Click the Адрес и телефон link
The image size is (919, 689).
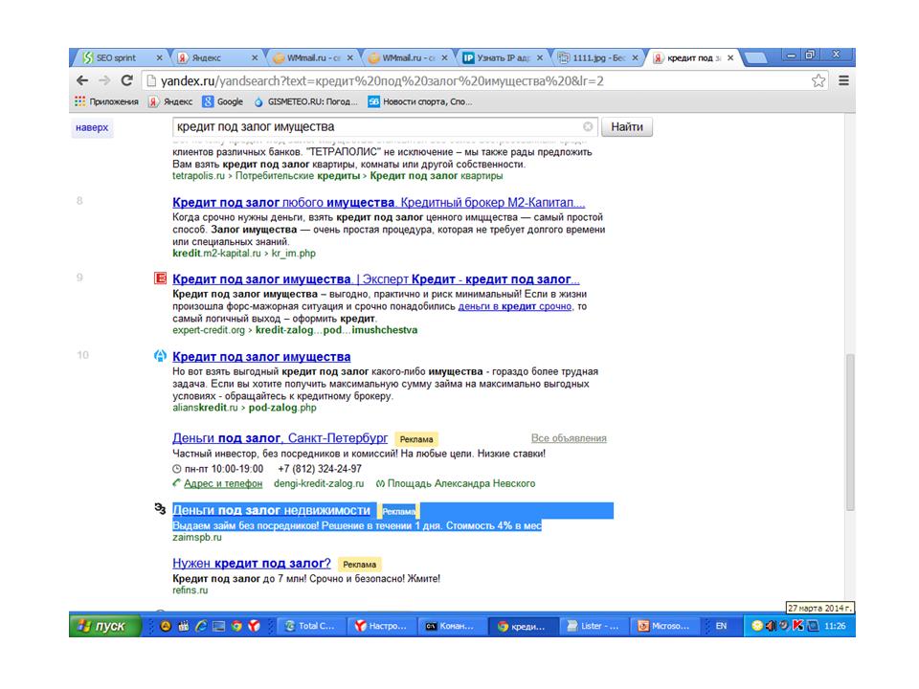223,483
